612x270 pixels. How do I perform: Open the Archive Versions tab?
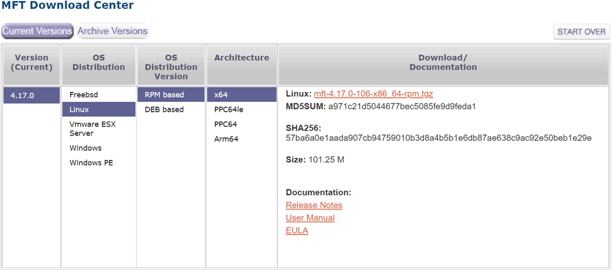(112, 31)
